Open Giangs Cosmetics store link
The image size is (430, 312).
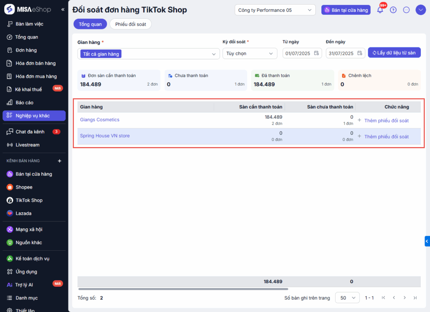[100, 120]
